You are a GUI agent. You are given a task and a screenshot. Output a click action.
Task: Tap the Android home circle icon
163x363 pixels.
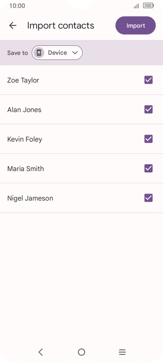coord(81,352)
